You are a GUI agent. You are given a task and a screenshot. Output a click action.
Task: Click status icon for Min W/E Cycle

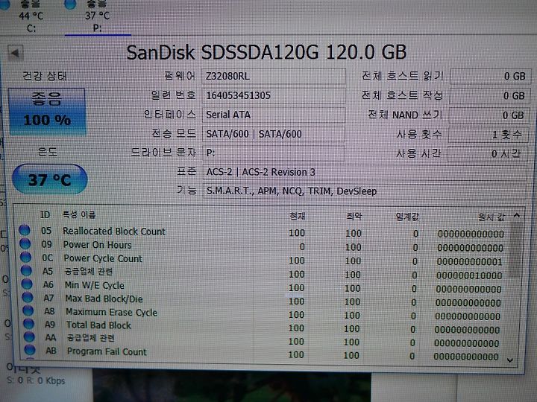coord(27,284)
